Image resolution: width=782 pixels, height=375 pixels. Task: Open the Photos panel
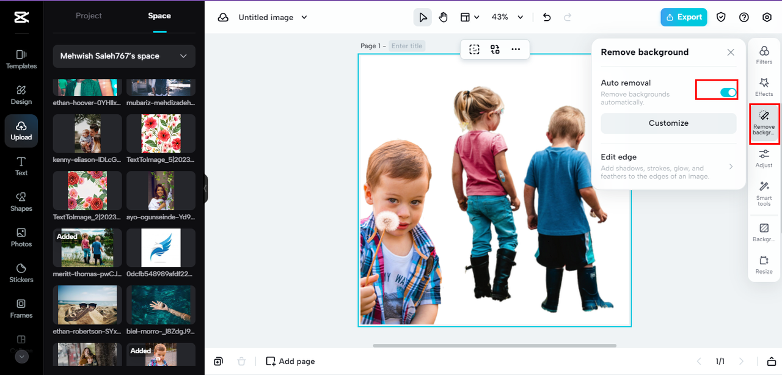point(21,237)
